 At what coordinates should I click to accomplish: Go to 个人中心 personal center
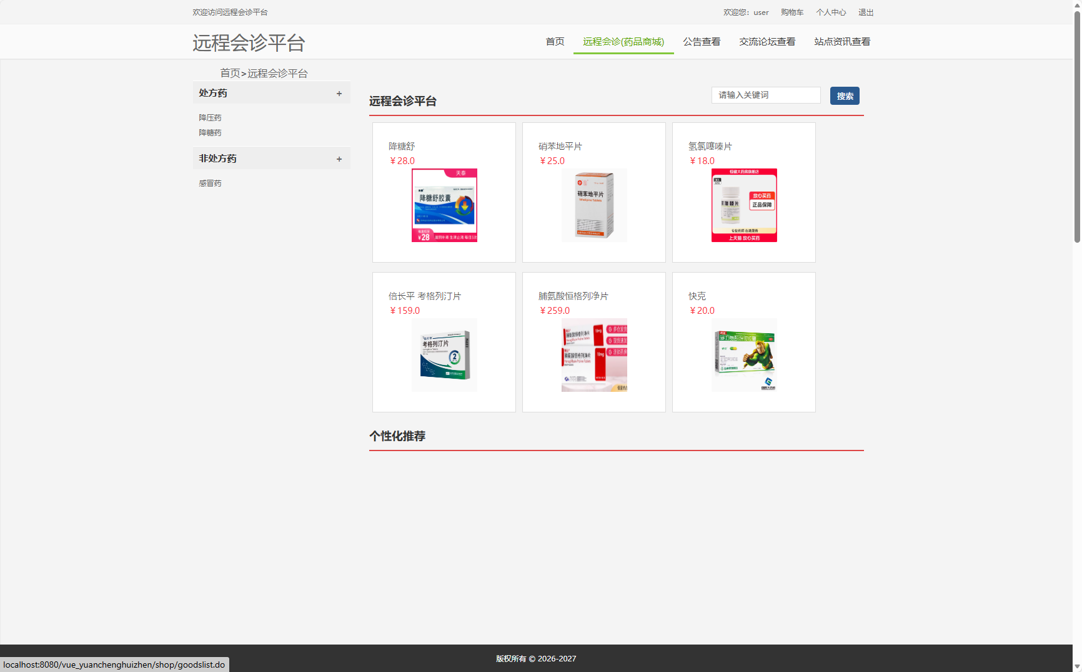(831, 12)
